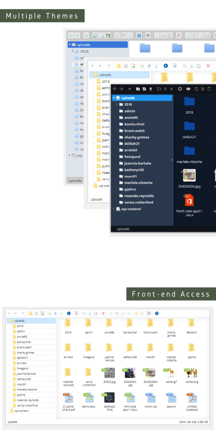Click the red X delete icon in gray theme toolbar
The image size is (216, 433).
pos(179,35)
